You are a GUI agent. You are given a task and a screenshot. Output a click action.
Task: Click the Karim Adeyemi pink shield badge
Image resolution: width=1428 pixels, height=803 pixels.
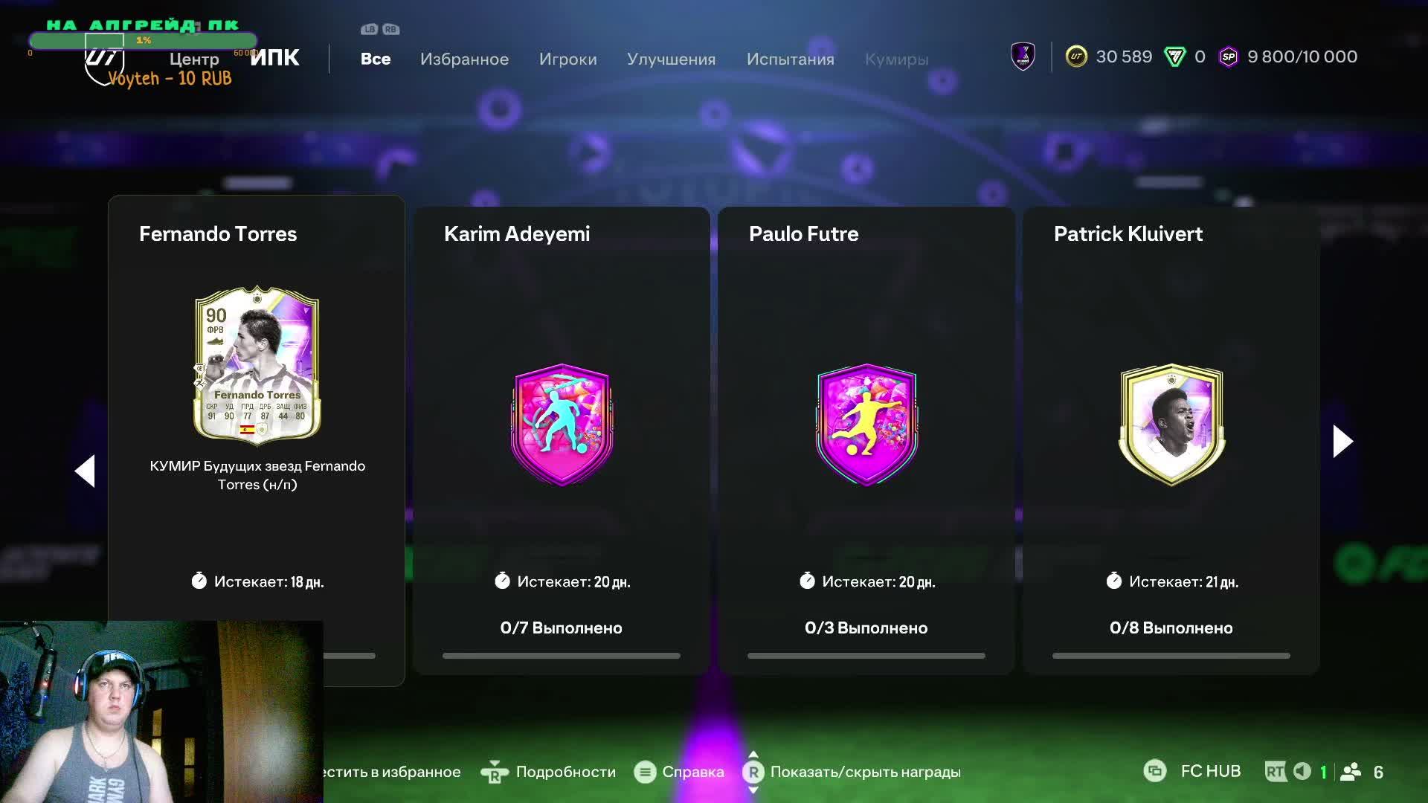coord(562,425)
